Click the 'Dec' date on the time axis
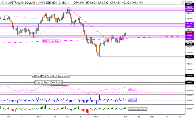The height and width of the screenshot is (118, 194). (x=68, y=117)
